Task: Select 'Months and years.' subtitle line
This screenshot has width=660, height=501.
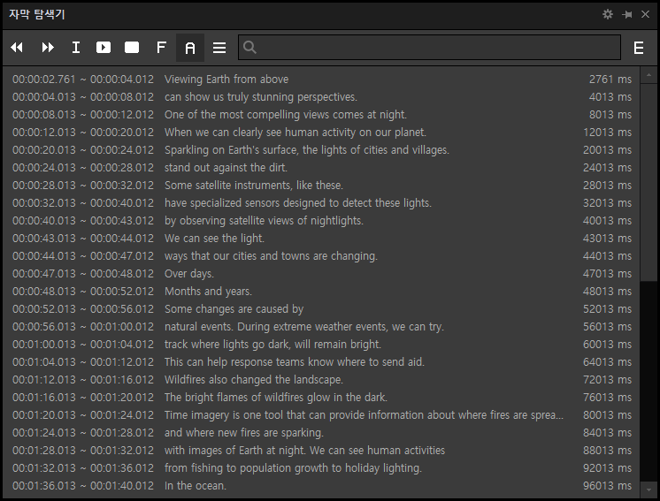Action: point(208,292)
